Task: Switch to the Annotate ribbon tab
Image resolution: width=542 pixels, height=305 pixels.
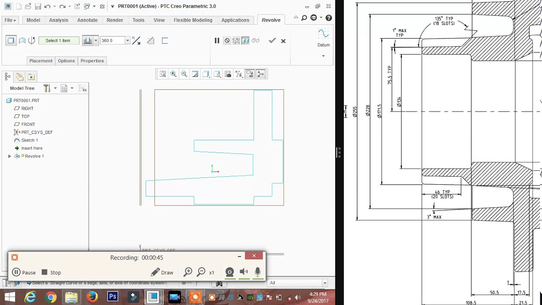Action: pos(87,20)
